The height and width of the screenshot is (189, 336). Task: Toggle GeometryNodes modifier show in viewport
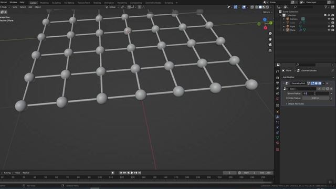pos(316,83)
